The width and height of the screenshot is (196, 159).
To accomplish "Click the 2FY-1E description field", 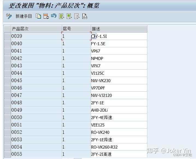I will (119, 103).
